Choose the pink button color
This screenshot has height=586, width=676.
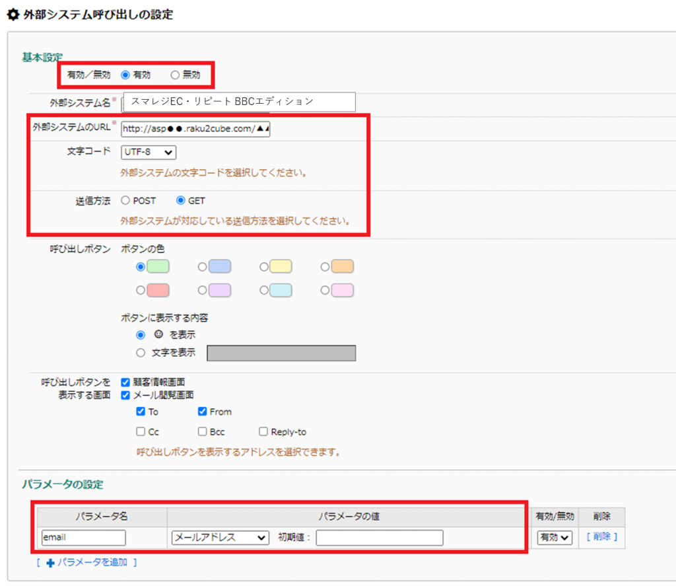coord(325,291)
